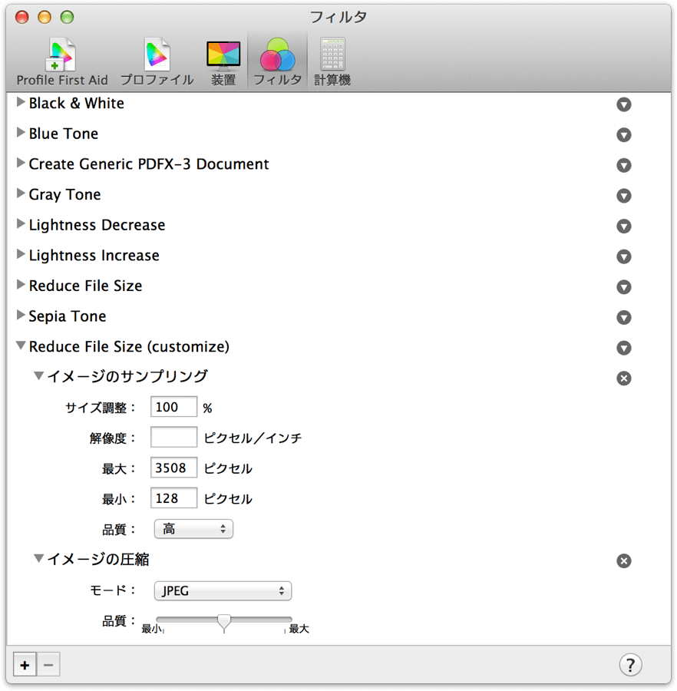Select Reduce File Size (customize) filter name
Image resolution: width=677 pixels, height=691 pixels.
click(x=129, y=346)
